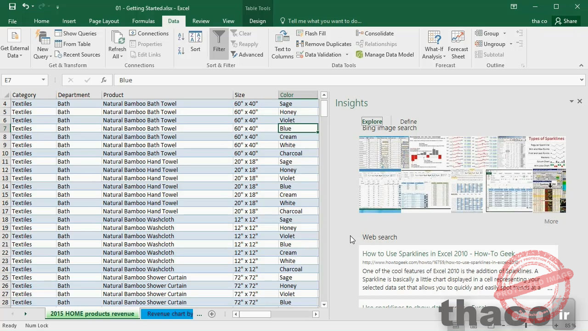Sort A to Z ascending
Screen dimensions: 588x331
[181, 37]
